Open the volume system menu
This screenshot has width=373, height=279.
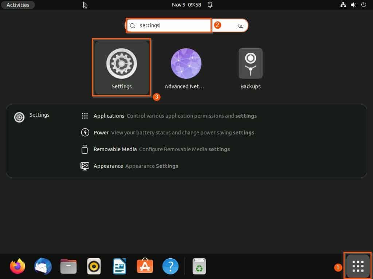pyautogui.click(x=353, y=5)
